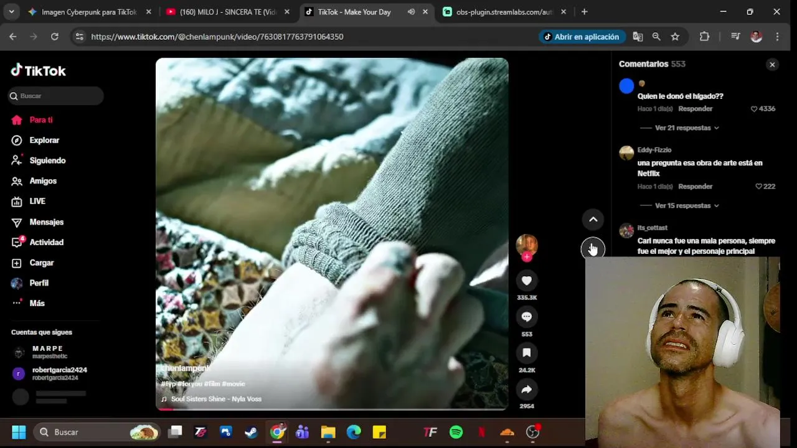Open the Windows Start menu
797x448 pixels.
[19, 432]
